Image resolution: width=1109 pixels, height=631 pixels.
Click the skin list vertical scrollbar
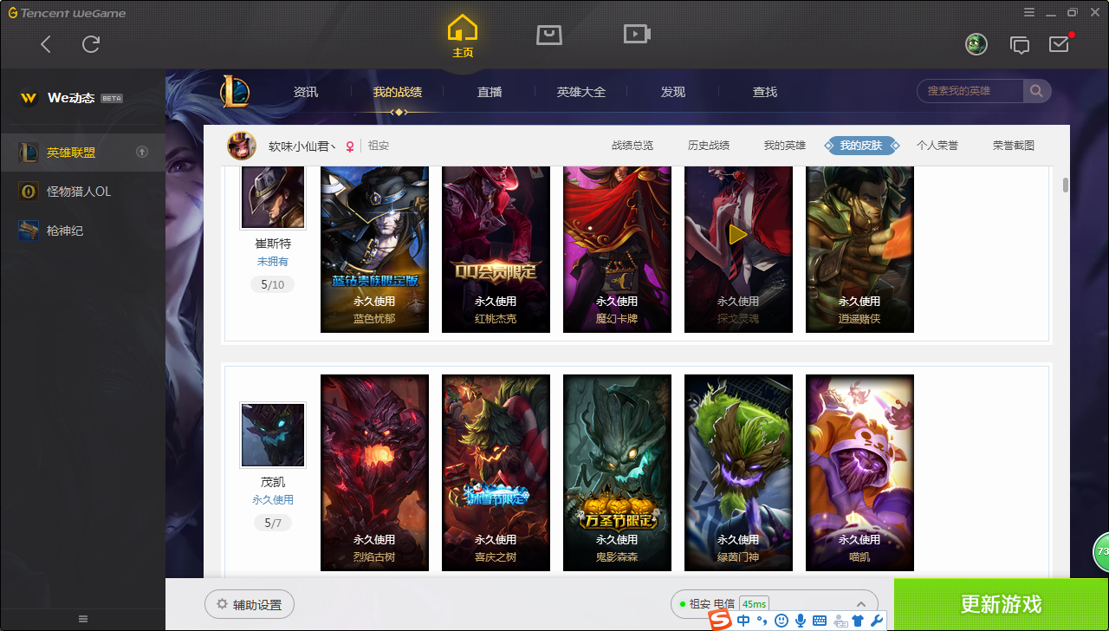[1066, 185]
